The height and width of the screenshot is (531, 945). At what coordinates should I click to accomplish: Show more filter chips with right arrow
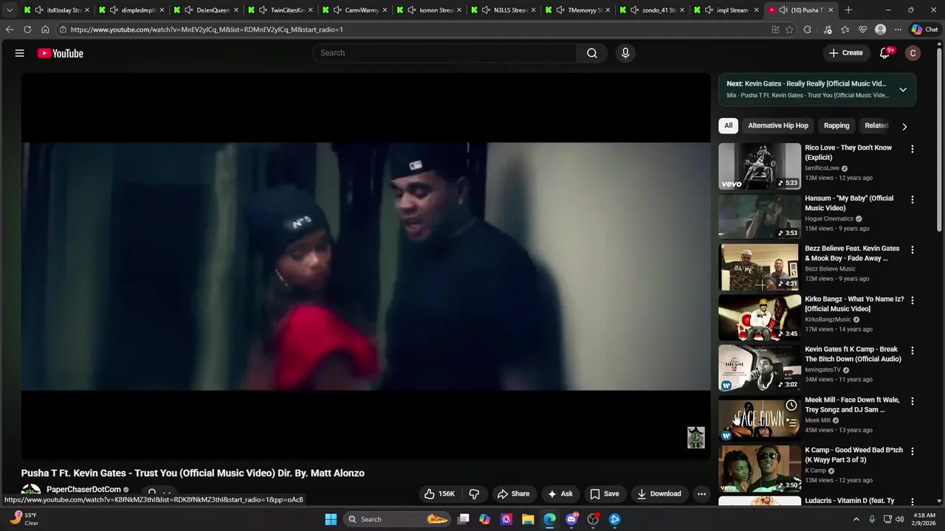[x=904, y=126]
